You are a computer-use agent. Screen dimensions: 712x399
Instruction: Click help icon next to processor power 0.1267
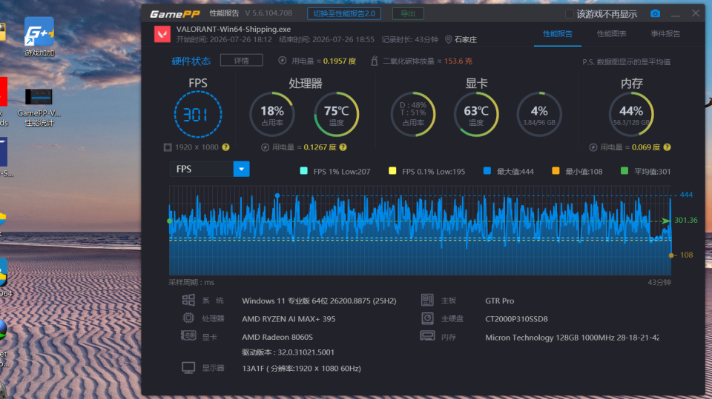point(343,147)
